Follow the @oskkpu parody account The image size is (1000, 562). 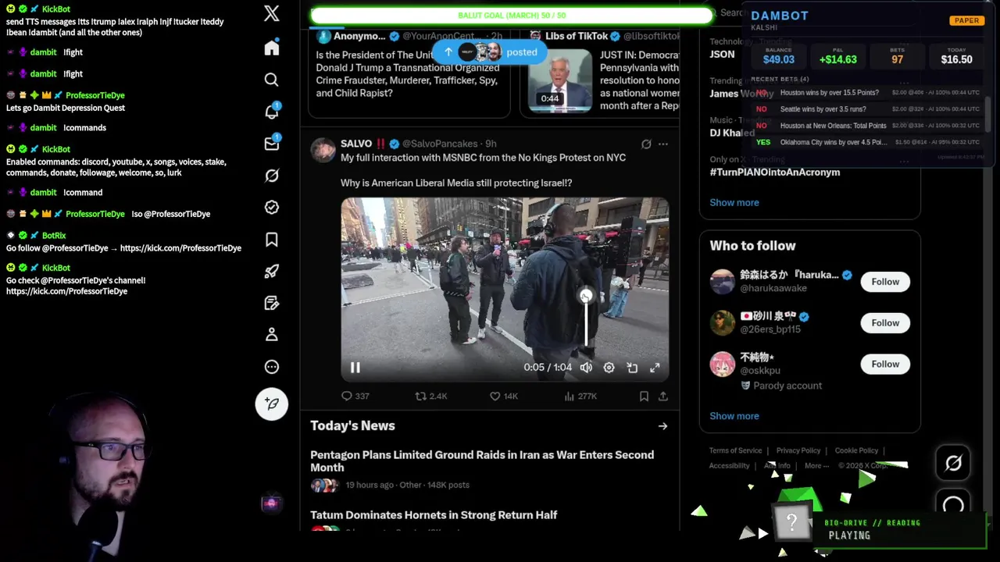[885, 365]
